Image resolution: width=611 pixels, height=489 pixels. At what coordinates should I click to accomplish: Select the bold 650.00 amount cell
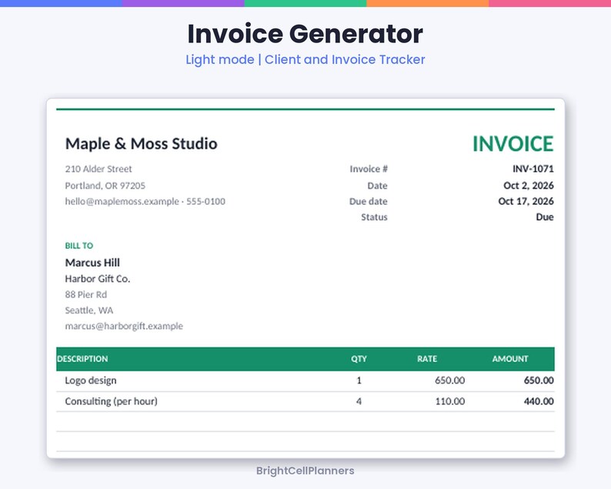tap(539, 380)
